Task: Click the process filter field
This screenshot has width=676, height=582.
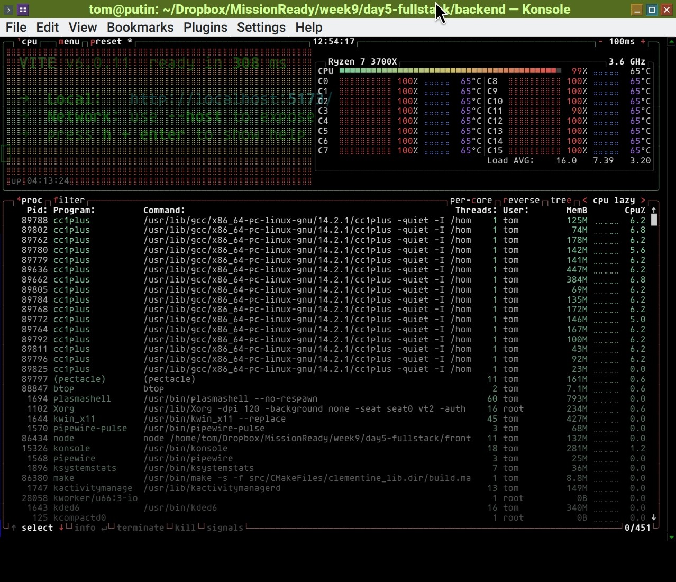Action: (69, 200)
